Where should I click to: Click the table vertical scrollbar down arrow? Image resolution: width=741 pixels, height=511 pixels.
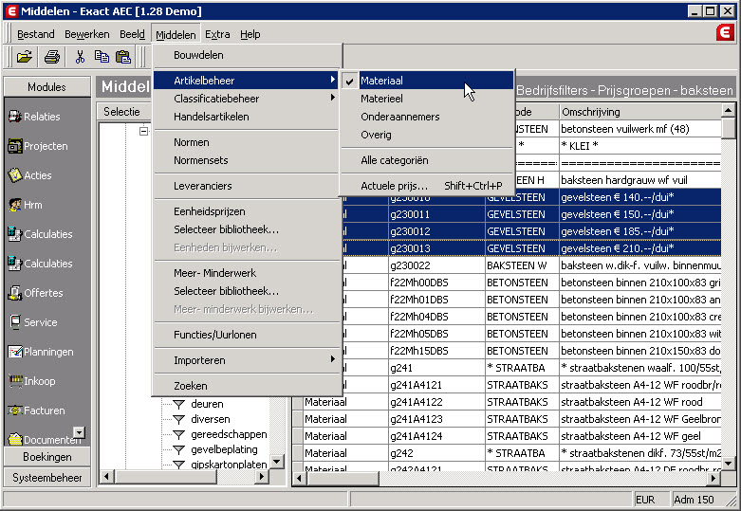pos(728,464)
